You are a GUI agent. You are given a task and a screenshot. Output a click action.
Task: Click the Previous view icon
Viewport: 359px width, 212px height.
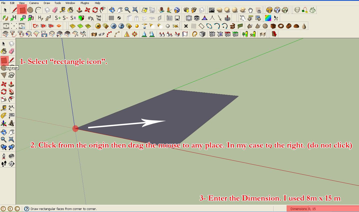pyautogui.click(x=4, y=147)
